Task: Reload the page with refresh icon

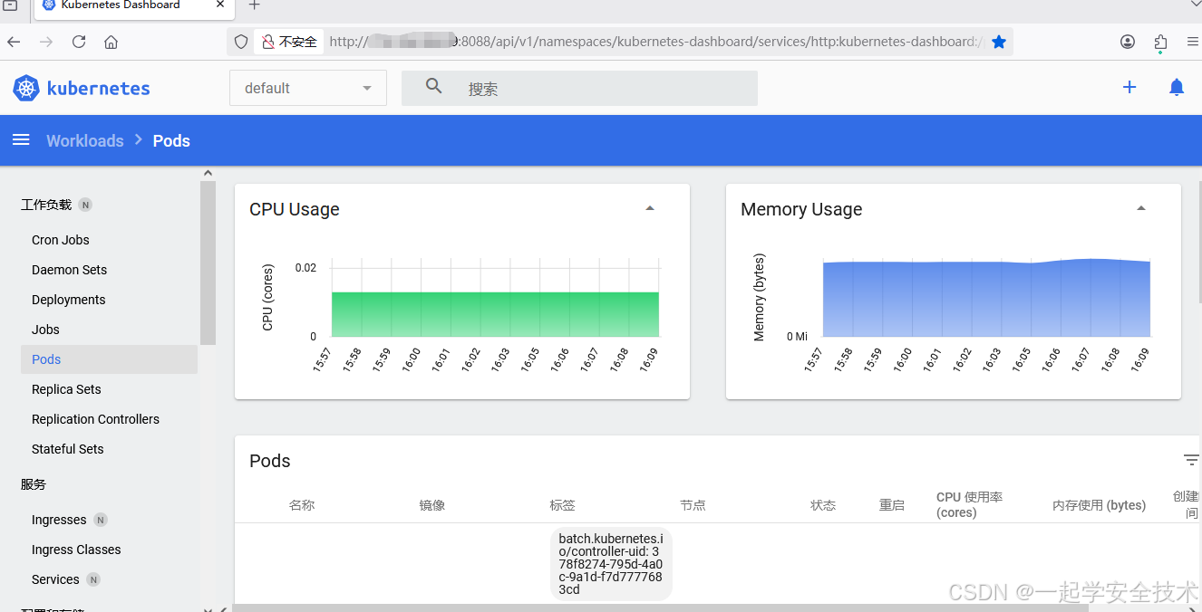Action: (x=79, y=42)
